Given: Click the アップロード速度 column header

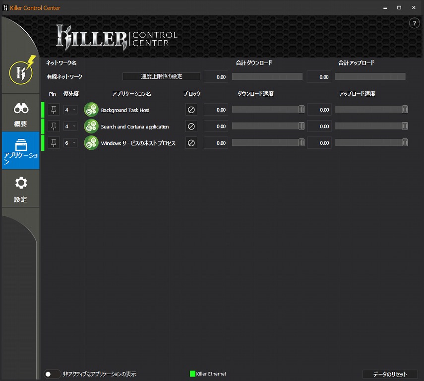Looking at the screenshot, I should (x=357, y=94).
